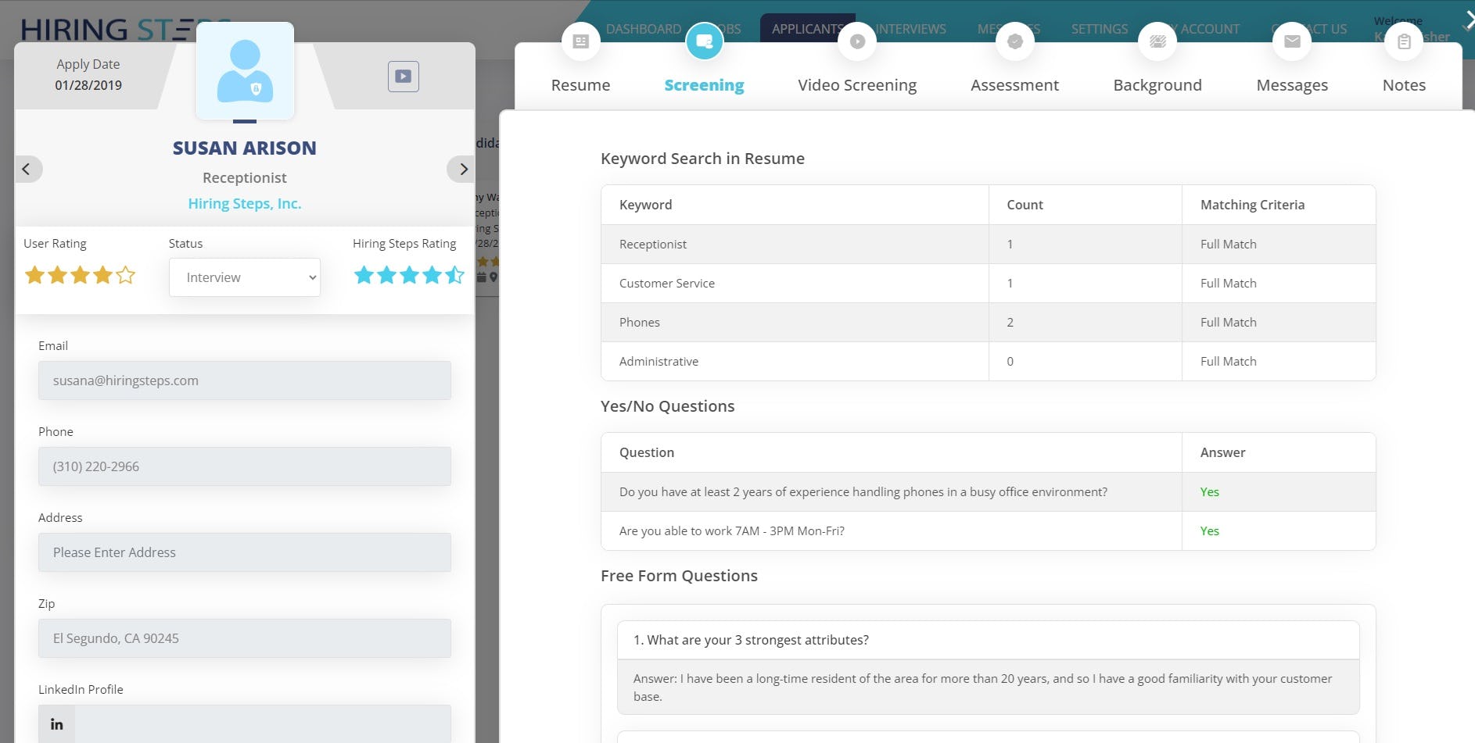Click the Please Enter Address field
Screen dimensions: 1475x743
pyautogui.click(x=244, y=552)
